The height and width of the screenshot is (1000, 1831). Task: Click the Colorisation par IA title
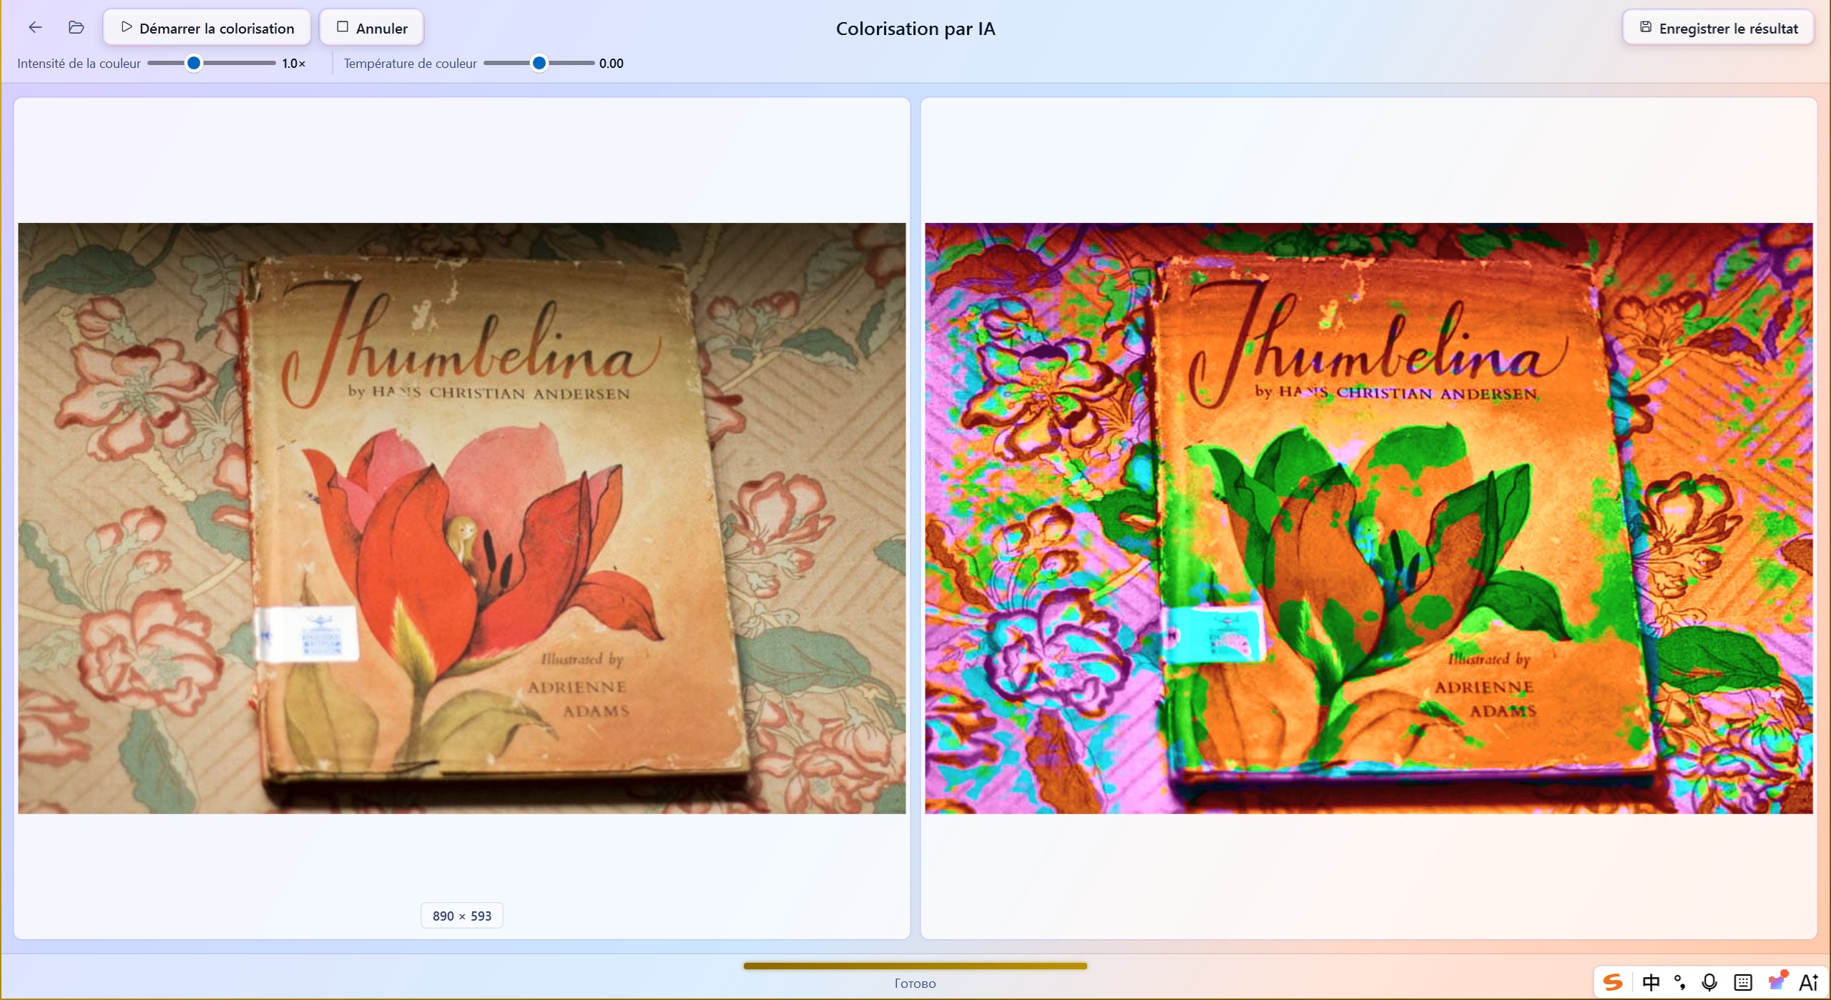915,29
